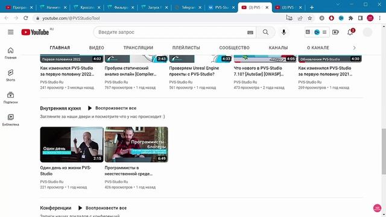The height and width of the screenshot is (217, 386).
Task: Switch to the О КАНАЛЕ channel tab
Action: (x=318, y=48)
